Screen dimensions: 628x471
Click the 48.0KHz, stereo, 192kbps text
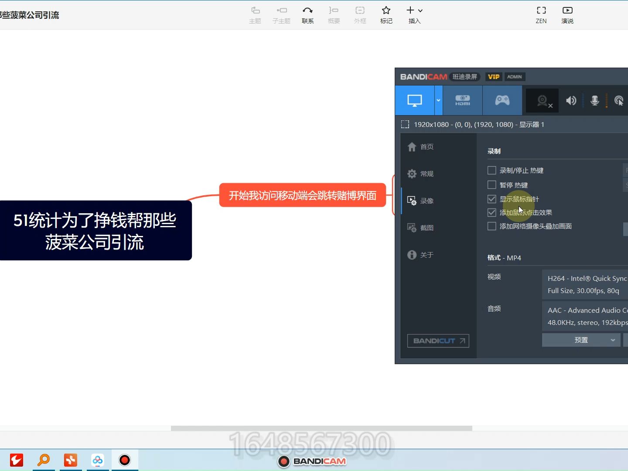pos(587,322)
